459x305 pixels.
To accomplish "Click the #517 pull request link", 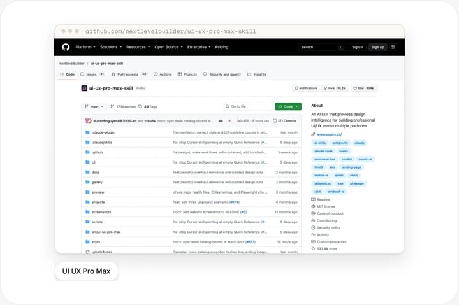I will pos(251,242).
